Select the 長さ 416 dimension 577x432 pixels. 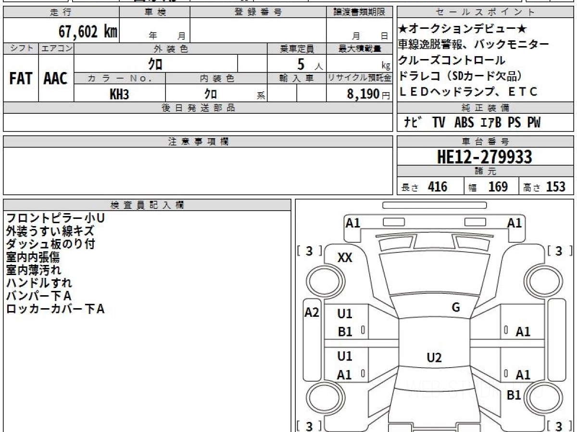(x=424, y=187)
